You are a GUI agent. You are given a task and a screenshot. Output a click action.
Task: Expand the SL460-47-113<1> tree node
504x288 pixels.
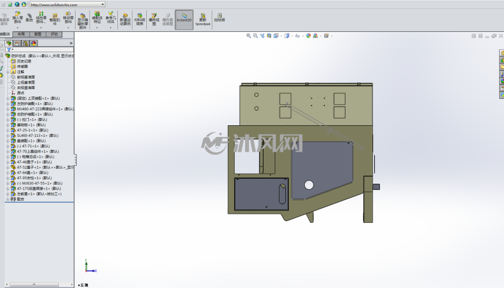click(x=8, y=136)
